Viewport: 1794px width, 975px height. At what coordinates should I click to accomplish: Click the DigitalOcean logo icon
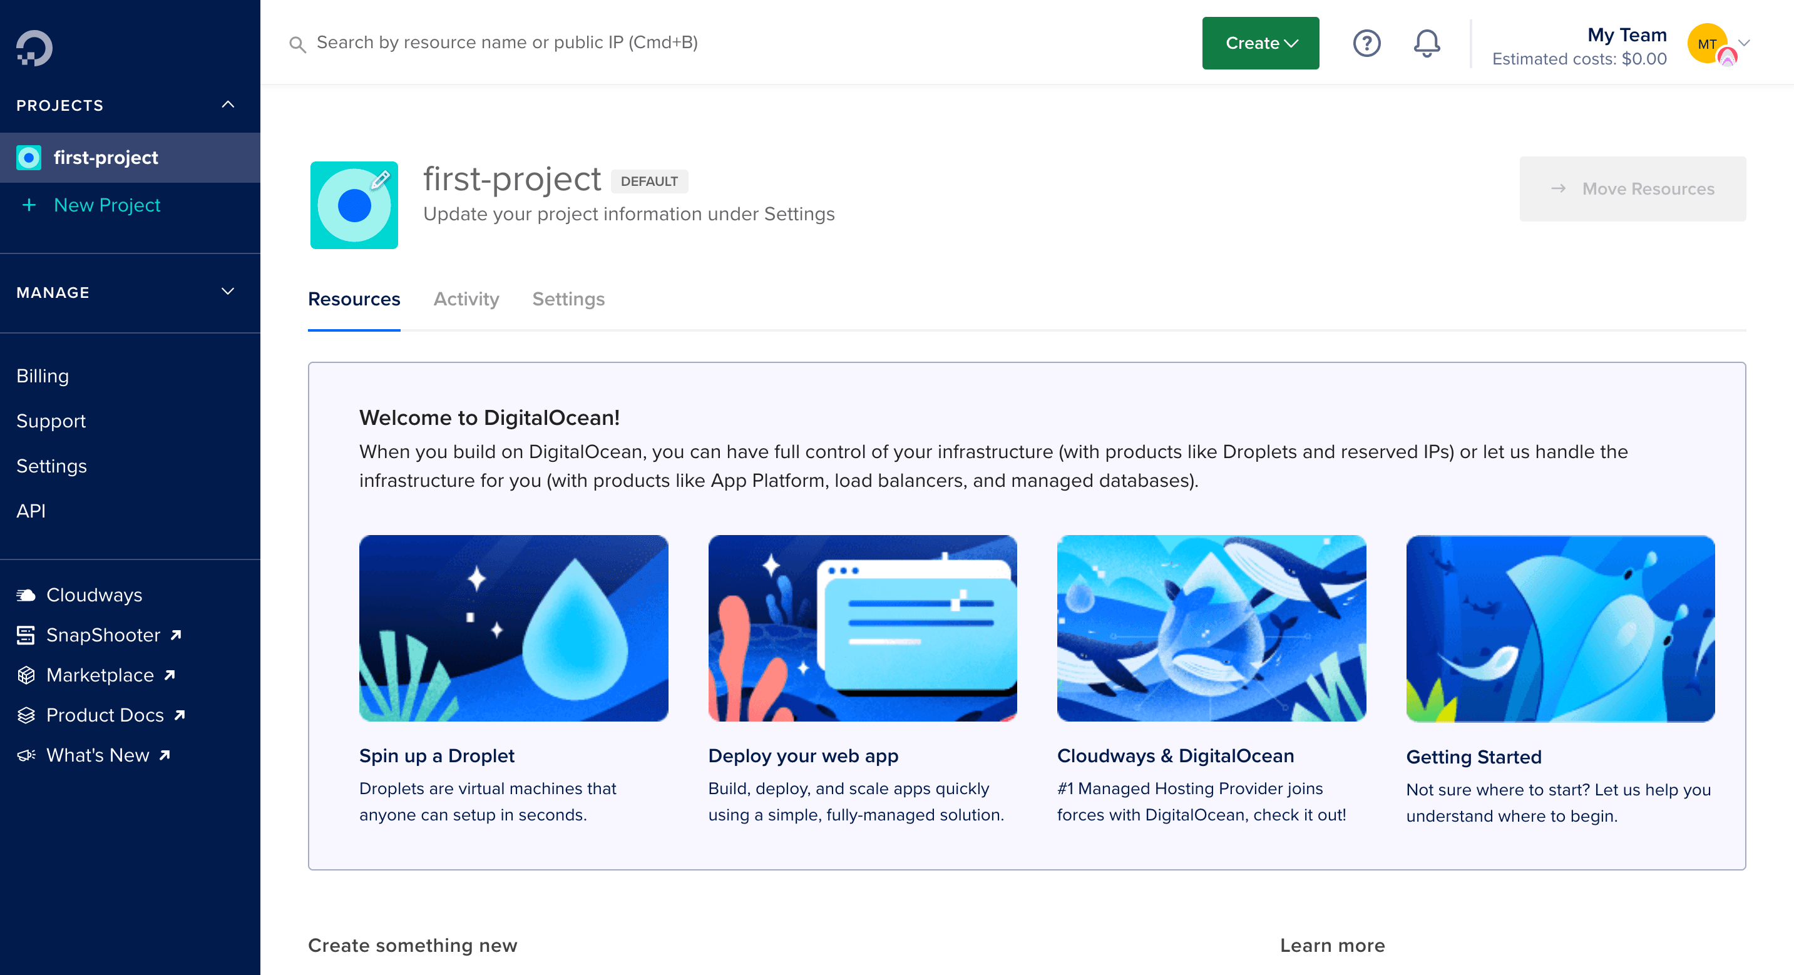pyautogui.click(x=34, y=48)
